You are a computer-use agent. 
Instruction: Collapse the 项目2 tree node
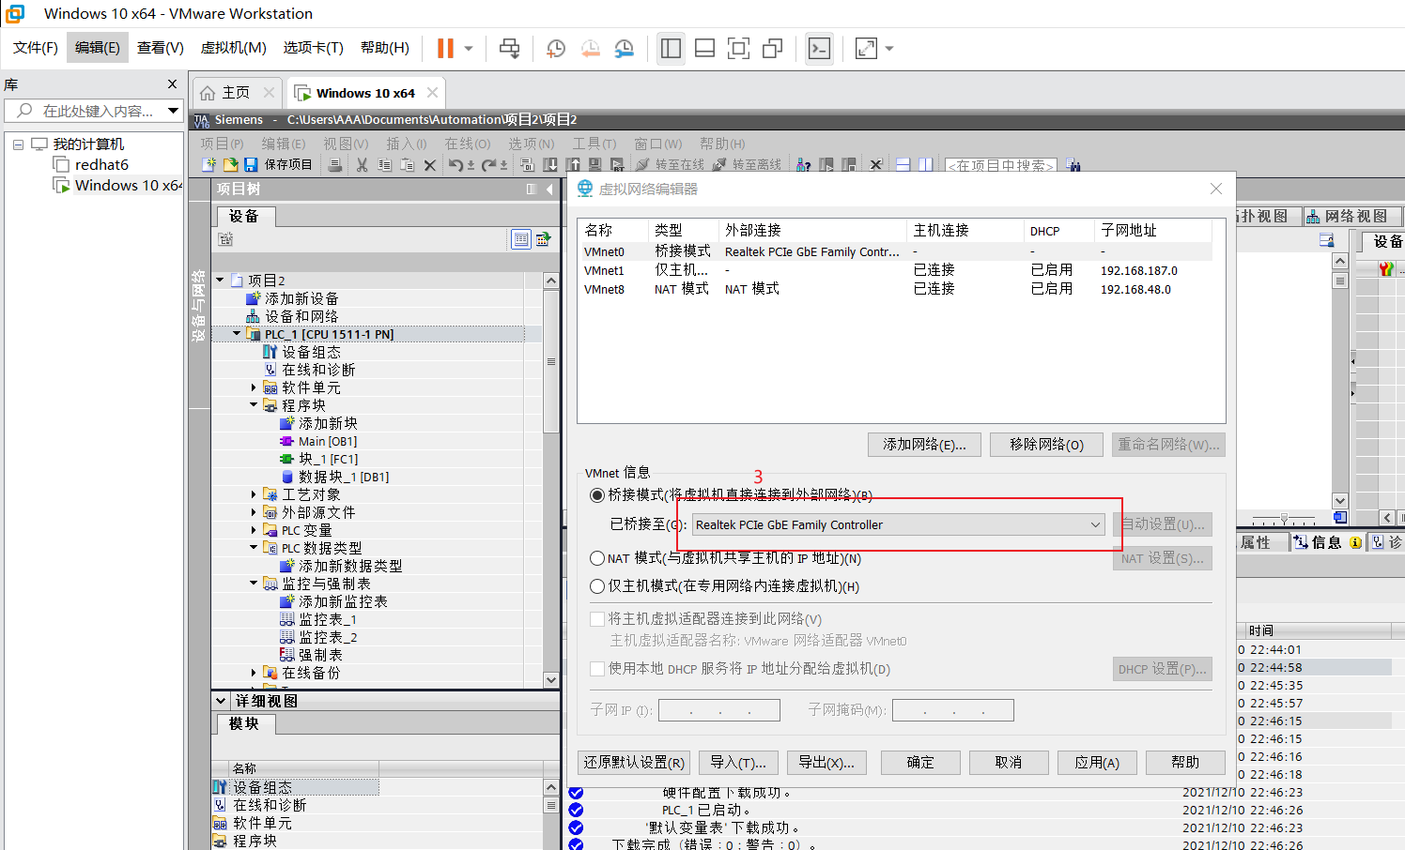pos(220,281)
